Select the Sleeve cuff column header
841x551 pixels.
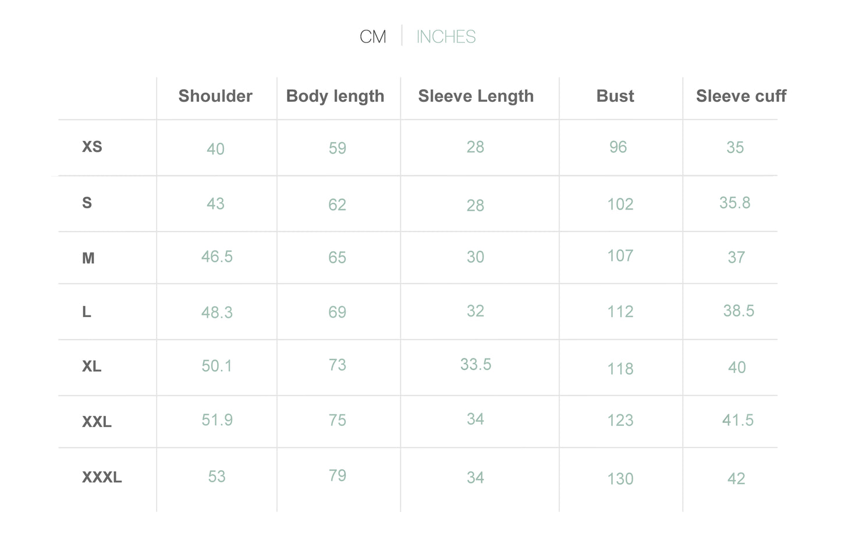pyautogui.click(x=741, y=96)
